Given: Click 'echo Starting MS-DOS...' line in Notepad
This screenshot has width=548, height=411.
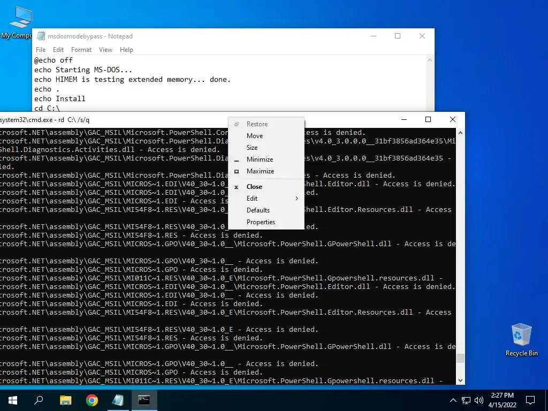Looking at the screenshot, I should coord(83,70).
